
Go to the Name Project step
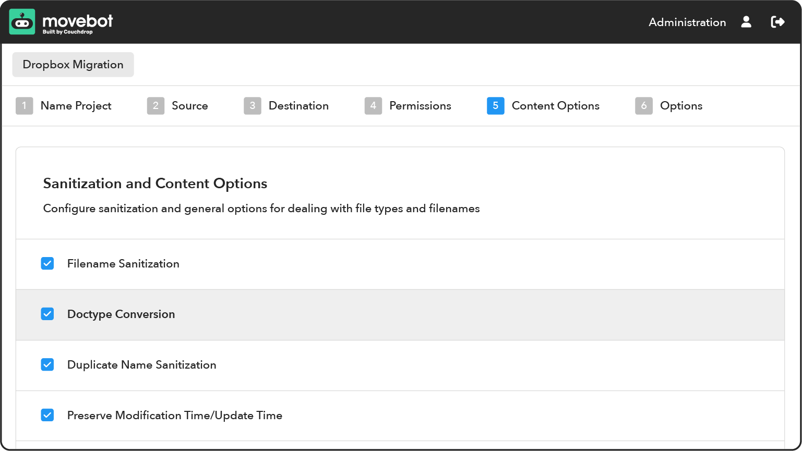point(76,106)
